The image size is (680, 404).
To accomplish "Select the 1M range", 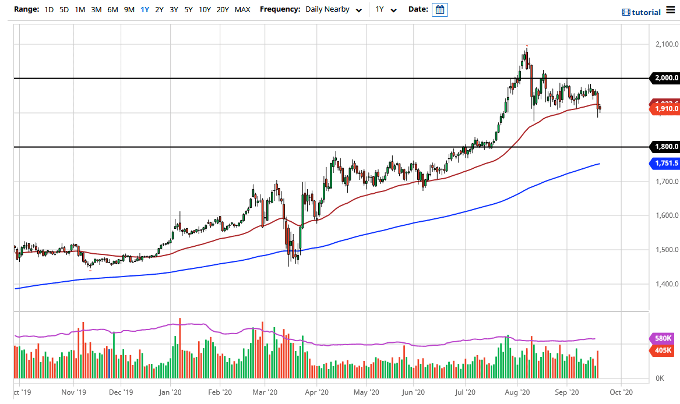I will (80, 9).
